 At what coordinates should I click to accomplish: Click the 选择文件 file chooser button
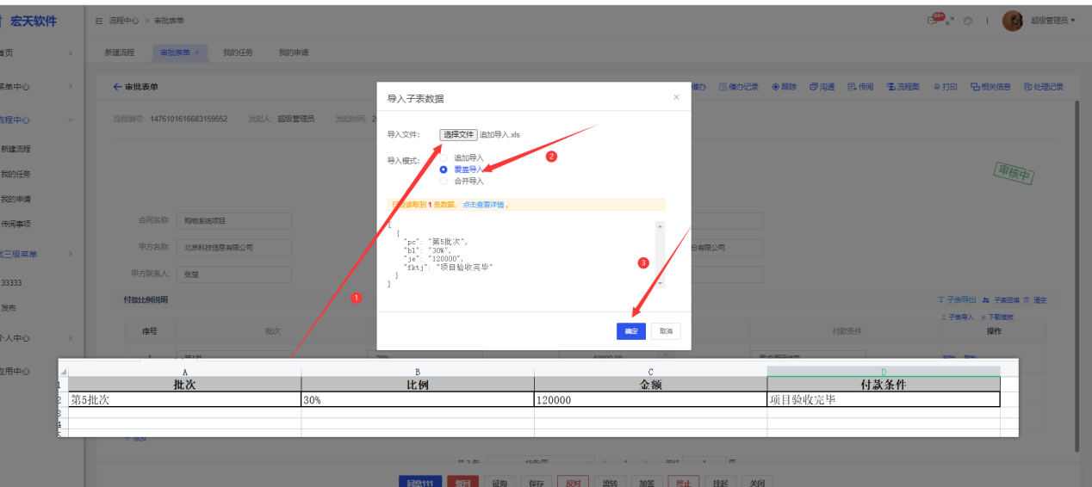pos(458,135)
